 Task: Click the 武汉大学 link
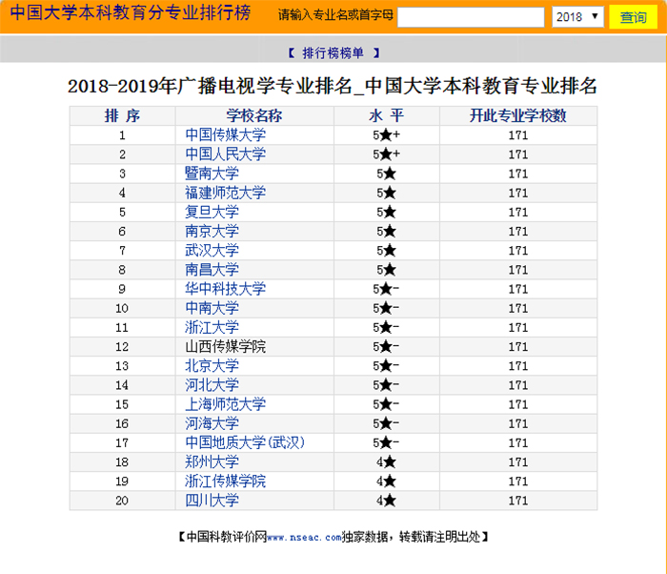(x=212, y=251)
